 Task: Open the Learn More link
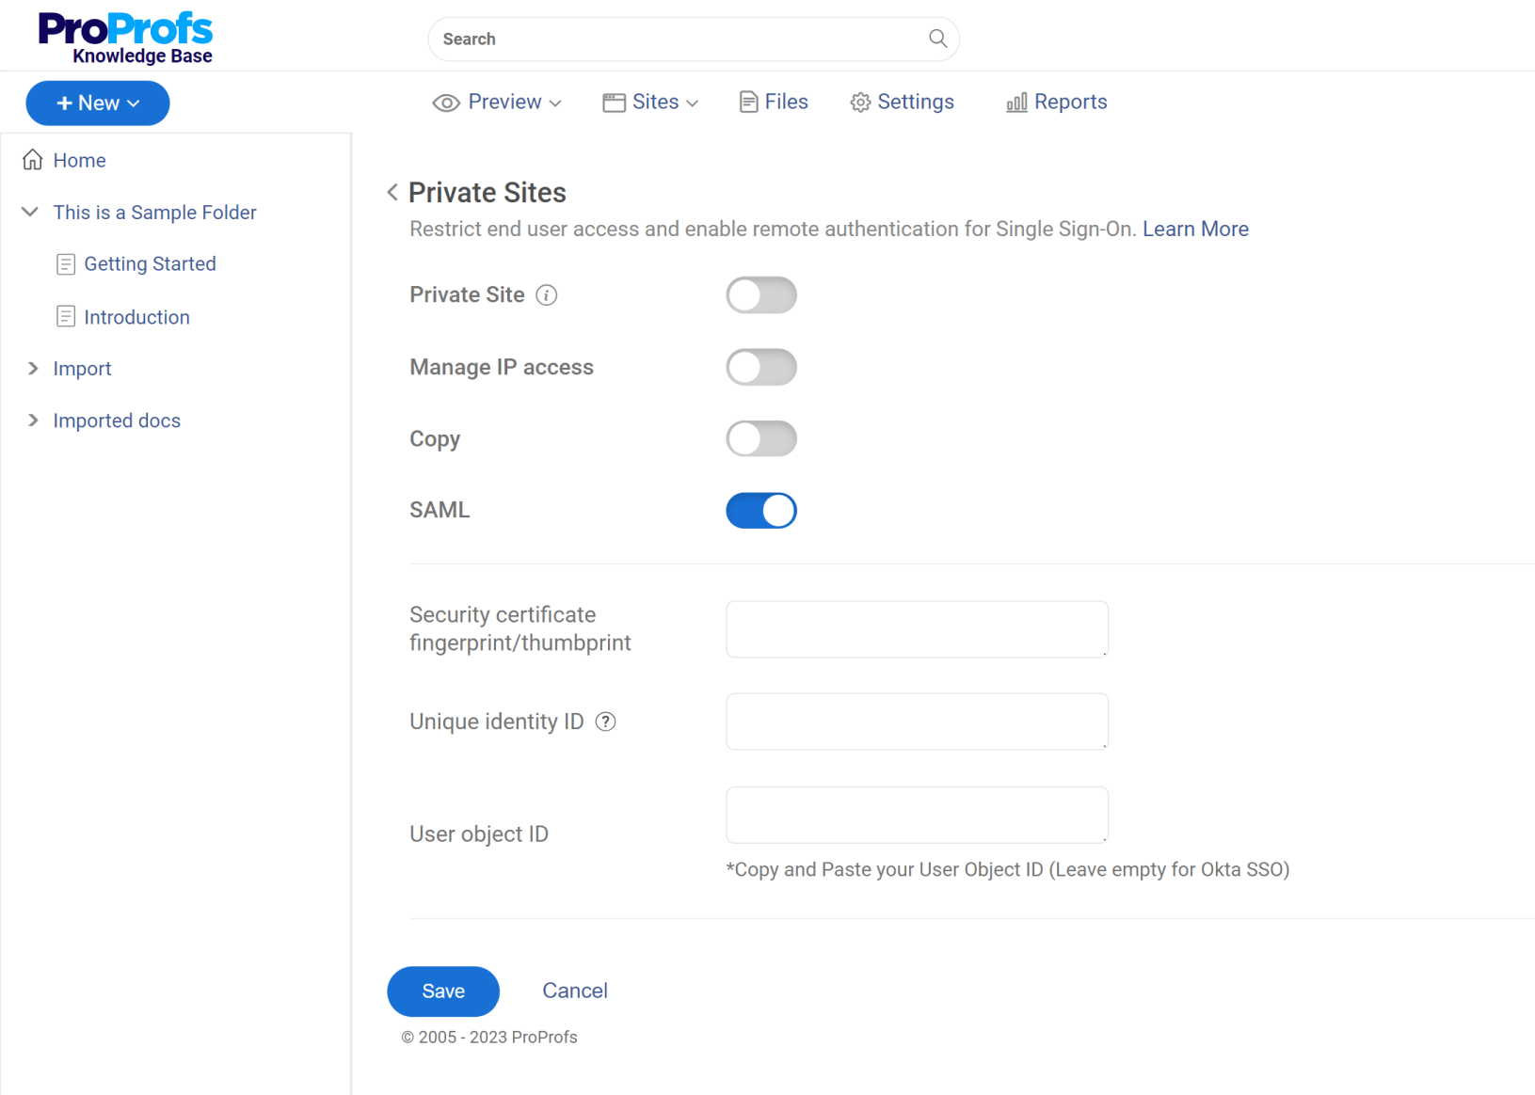1195,230
